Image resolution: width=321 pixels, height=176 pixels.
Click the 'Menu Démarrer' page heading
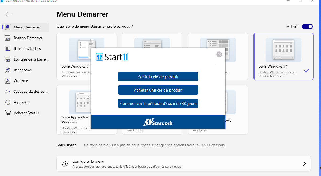coord(82,14)
